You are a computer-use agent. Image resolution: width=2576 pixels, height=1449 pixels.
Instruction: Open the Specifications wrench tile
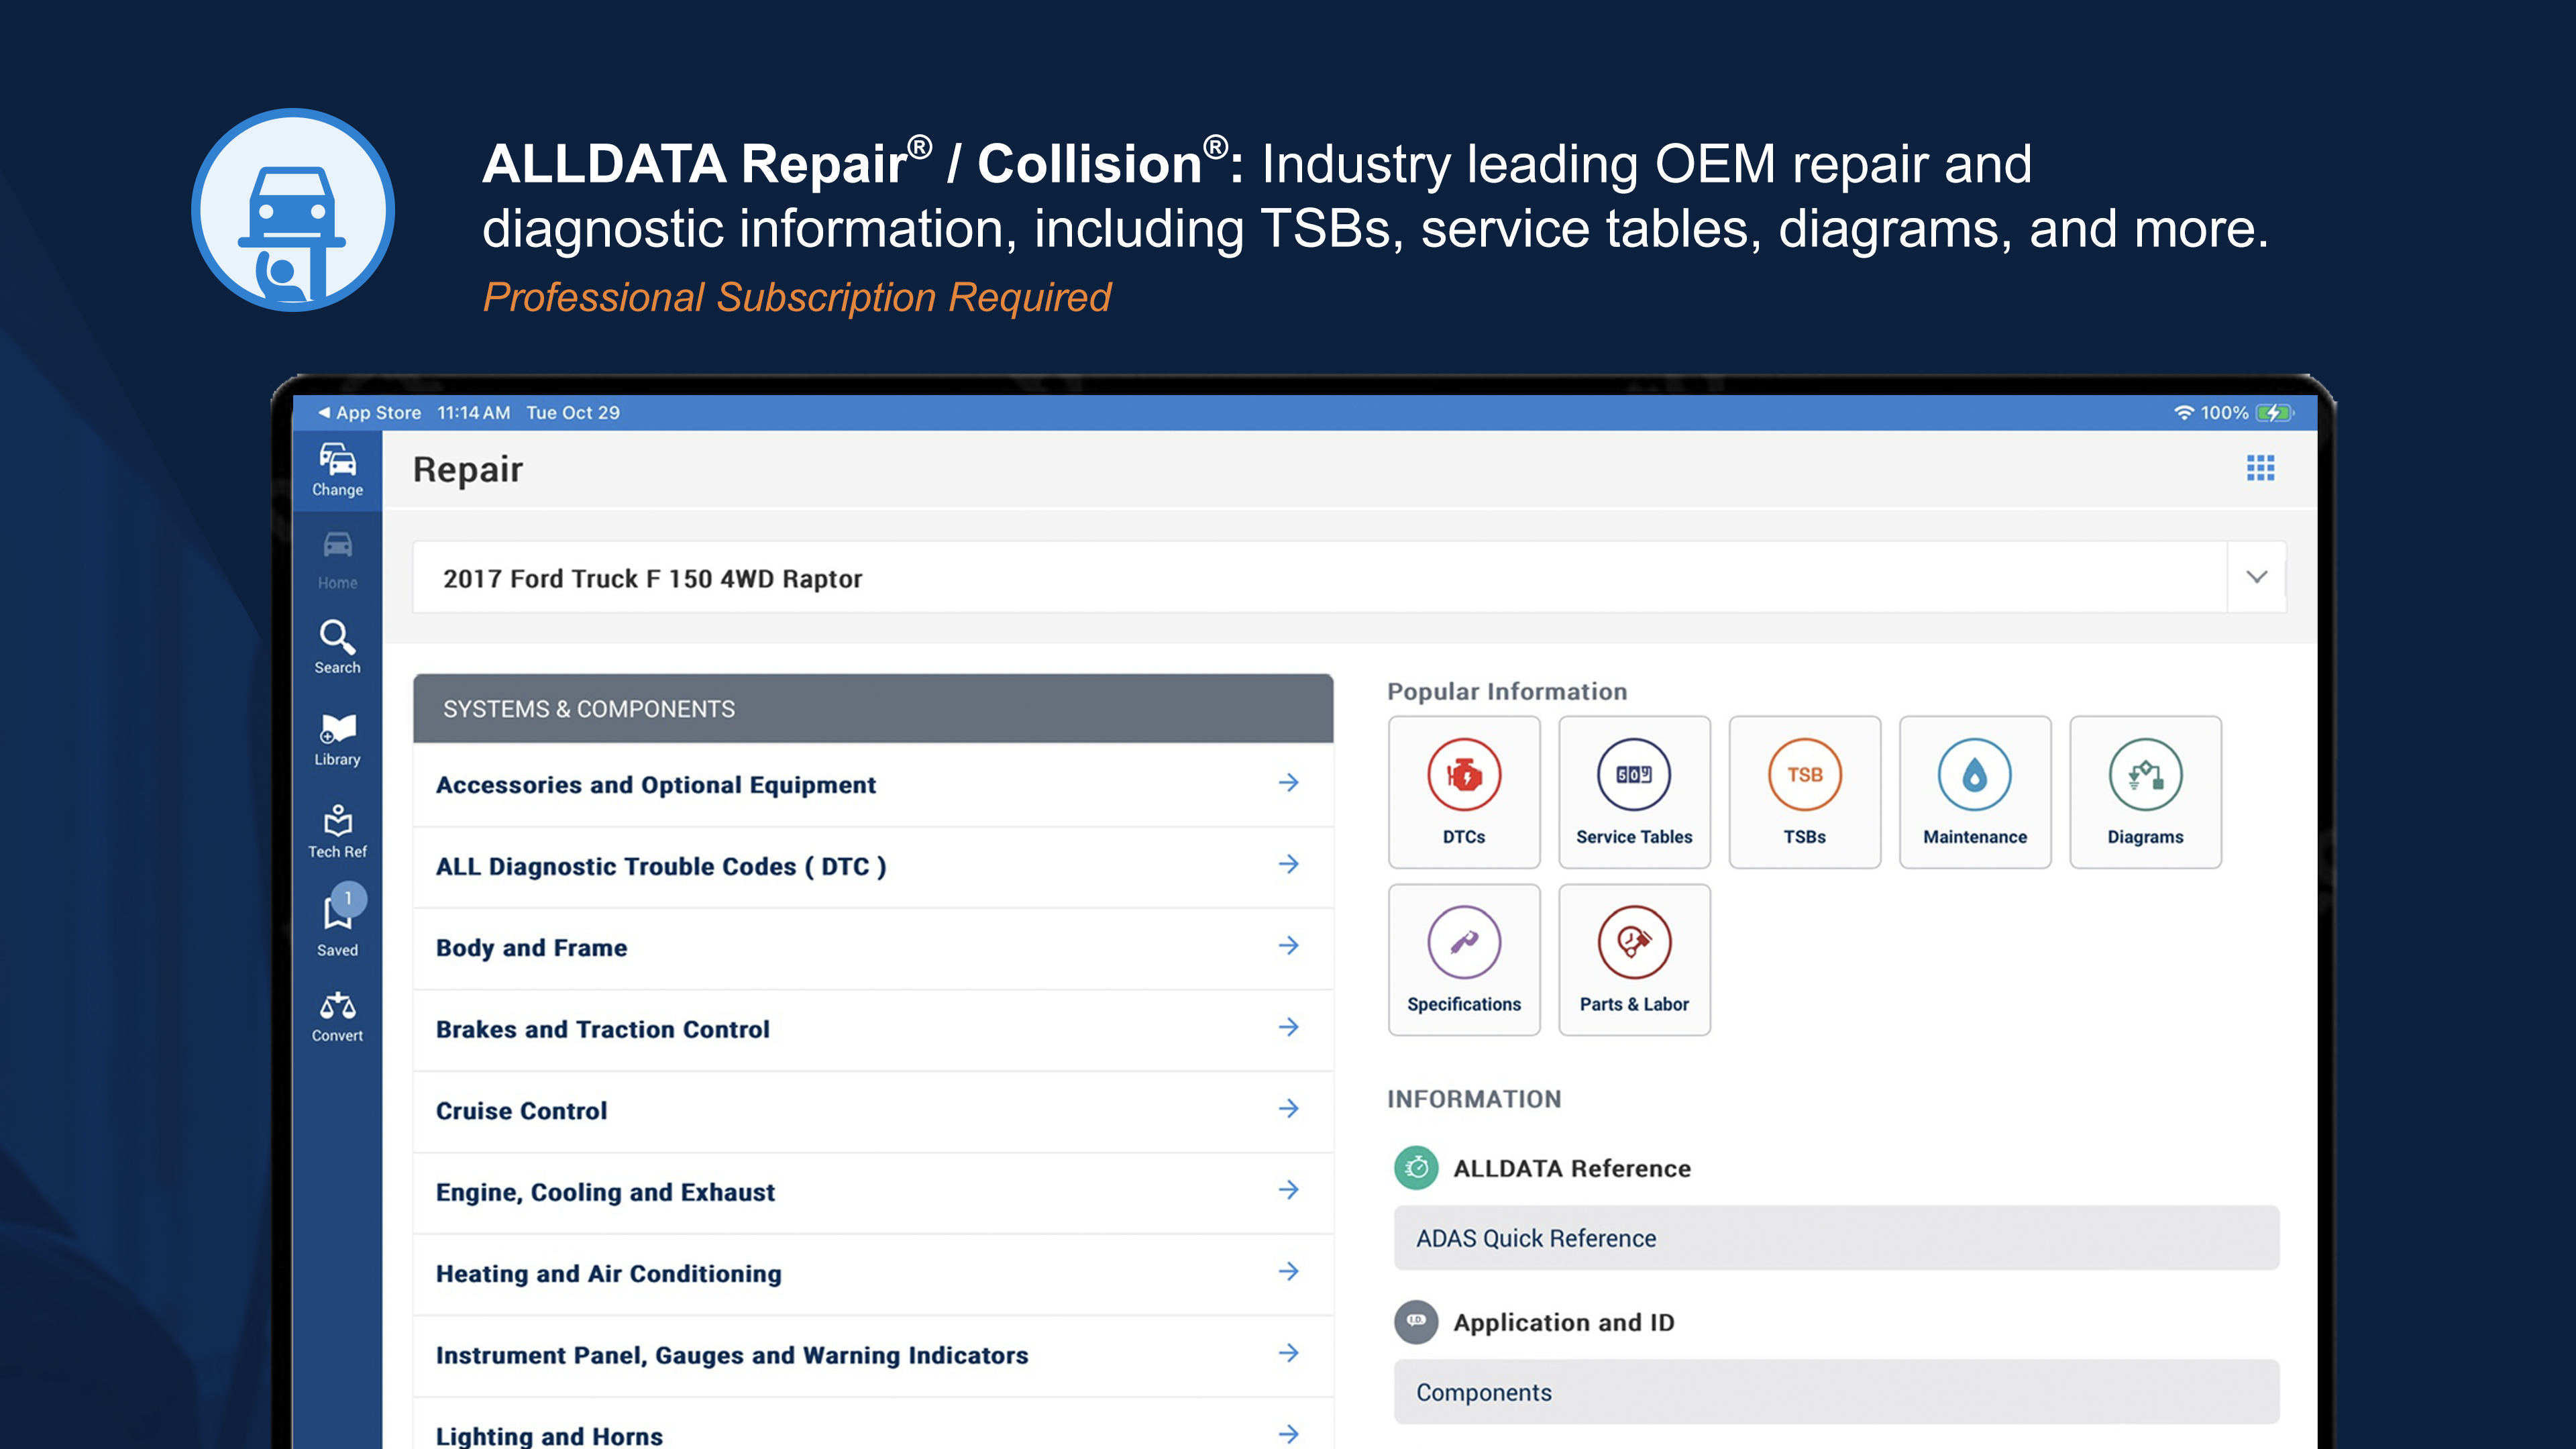pyautogui.click(x=1464, y=960)
